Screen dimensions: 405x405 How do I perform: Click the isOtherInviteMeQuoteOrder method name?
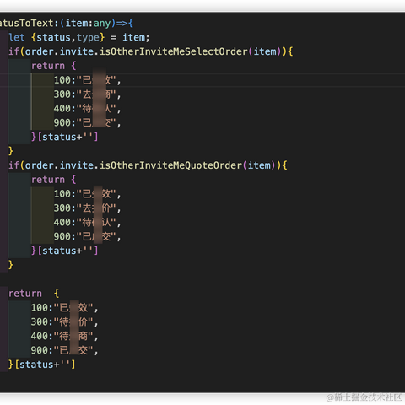(x=170, y=165)
